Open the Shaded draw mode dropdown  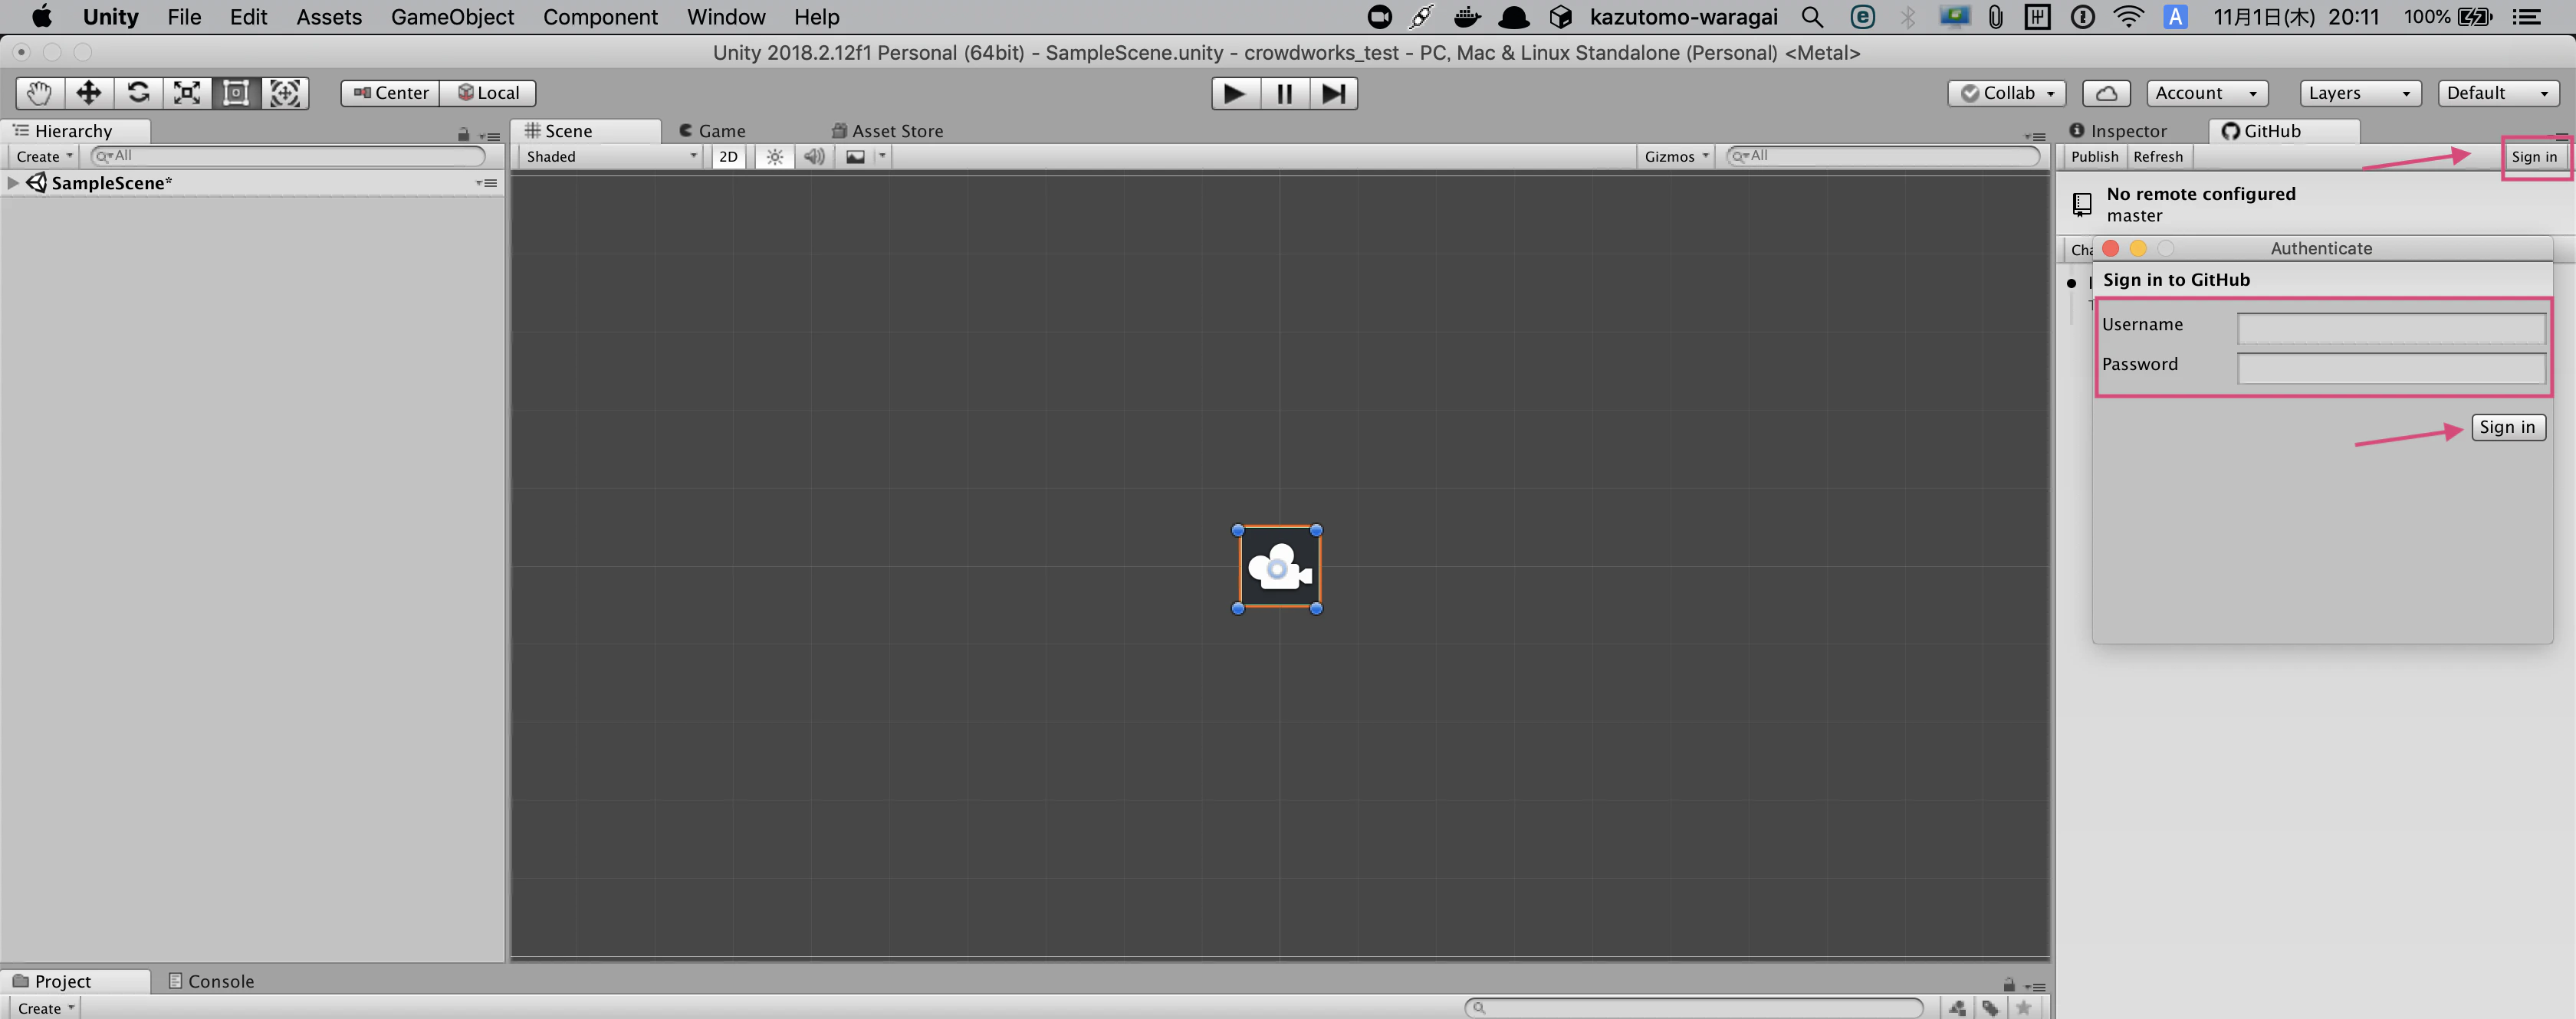[x=611, y=156]
